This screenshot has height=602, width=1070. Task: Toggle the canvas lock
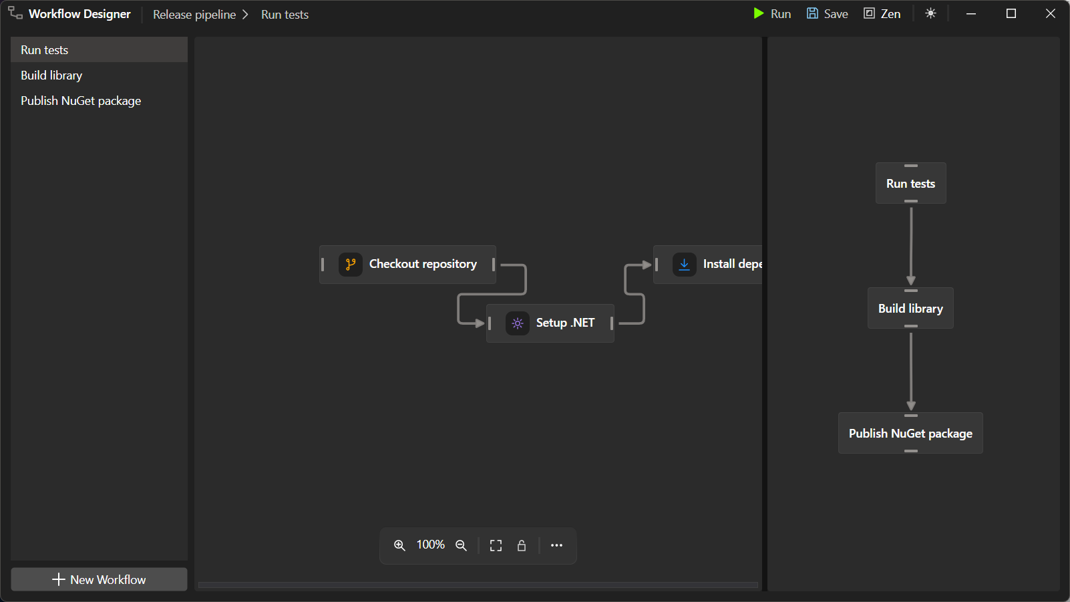(x=522, y=545)
